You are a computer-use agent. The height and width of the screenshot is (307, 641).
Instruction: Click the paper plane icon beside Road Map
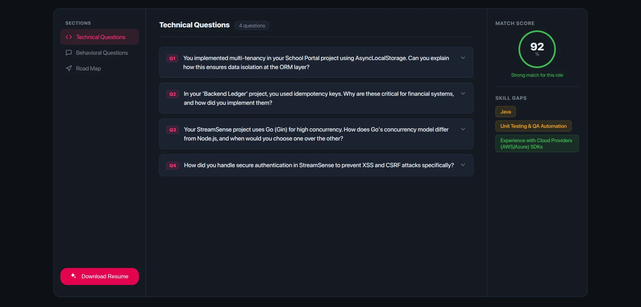click(x=69, y=68)
